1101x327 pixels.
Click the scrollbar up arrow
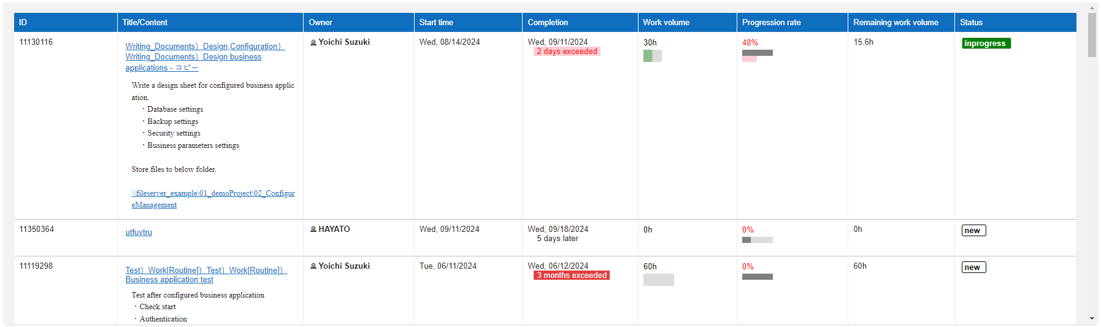coord(1092,9)
